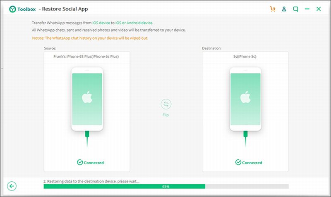This screenshot has width=331, height=197.
Task: Close the Restore Social App window
Action: (318, 9)
